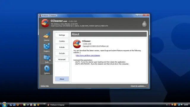This screenshot has width=190, height=107.
Task: Click the Intel Core2 Duo hardware info line
Action: pos(79,26)
